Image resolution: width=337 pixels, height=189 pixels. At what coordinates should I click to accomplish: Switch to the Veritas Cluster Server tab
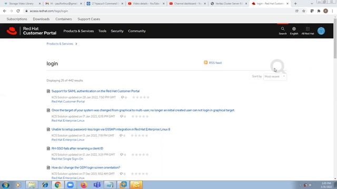pyautogui.click(x=229, y=4)
